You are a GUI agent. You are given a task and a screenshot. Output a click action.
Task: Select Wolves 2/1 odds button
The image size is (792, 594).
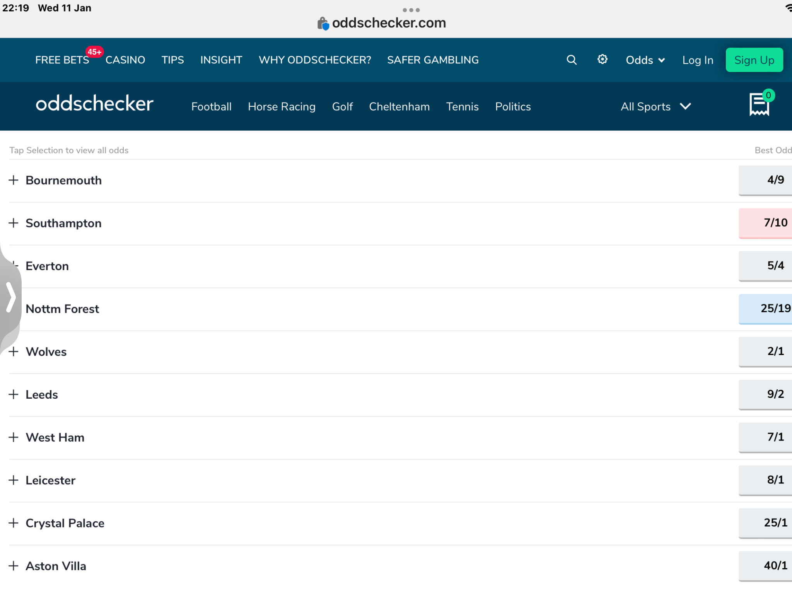click(x=765, y=352)
